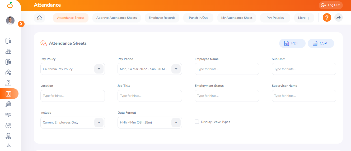Open the briefcase-with-gear sidebar icon
The image size is (351, 151).
coord(8,72)
